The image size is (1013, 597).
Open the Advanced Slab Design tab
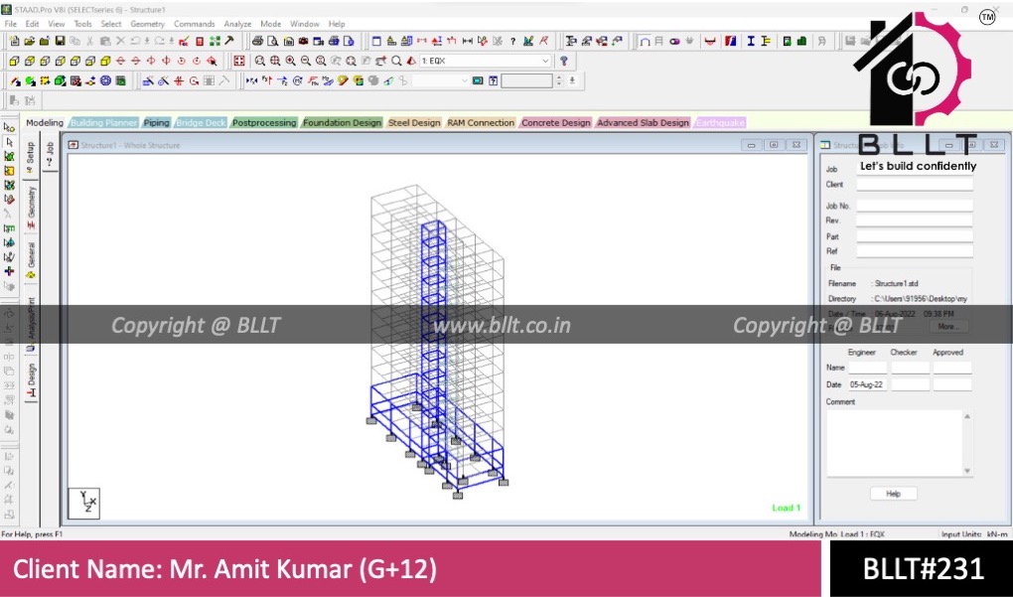pyautogui.click(x=643, y=123)
